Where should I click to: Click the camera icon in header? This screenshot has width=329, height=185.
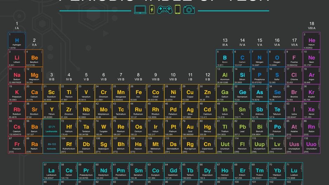coord(189,10)
